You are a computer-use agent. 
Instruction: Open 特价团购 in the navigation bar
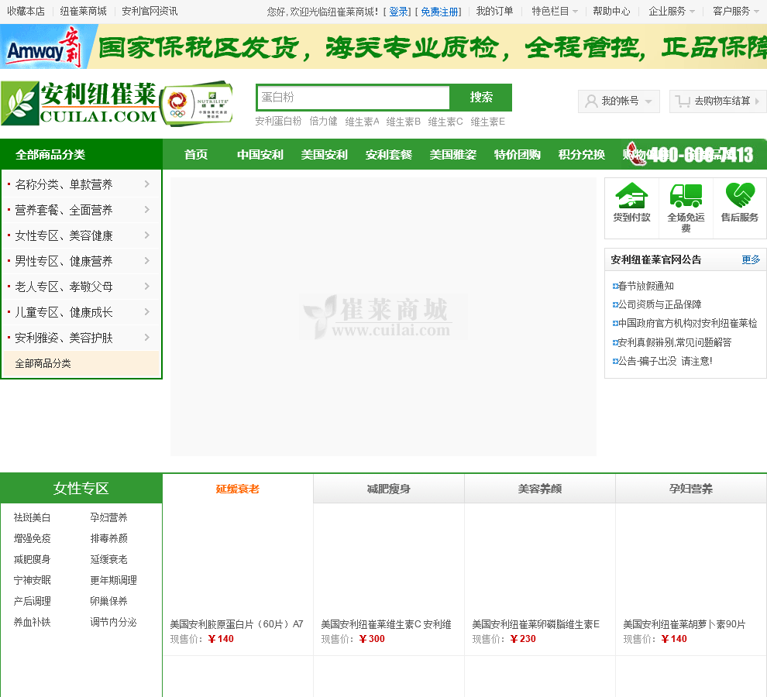[x=517, y=155]
